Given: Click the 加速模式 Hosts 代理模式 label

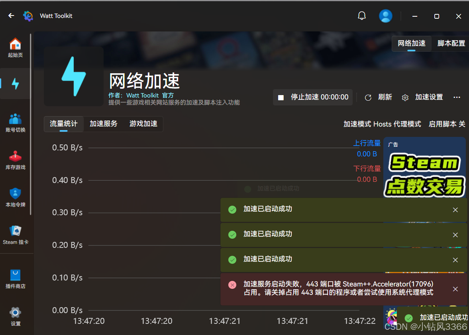Looking at the screenshot, I should tap(382, 124).
